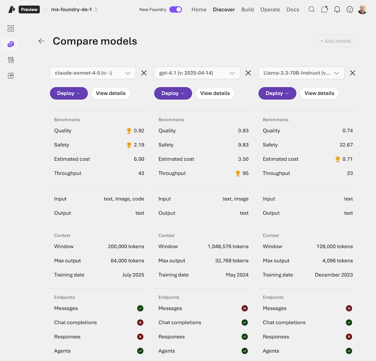Click View details for claude-sonnet-4-5
Image resolution: width=376 pixels, height=361 pixels.
point(111,93)
